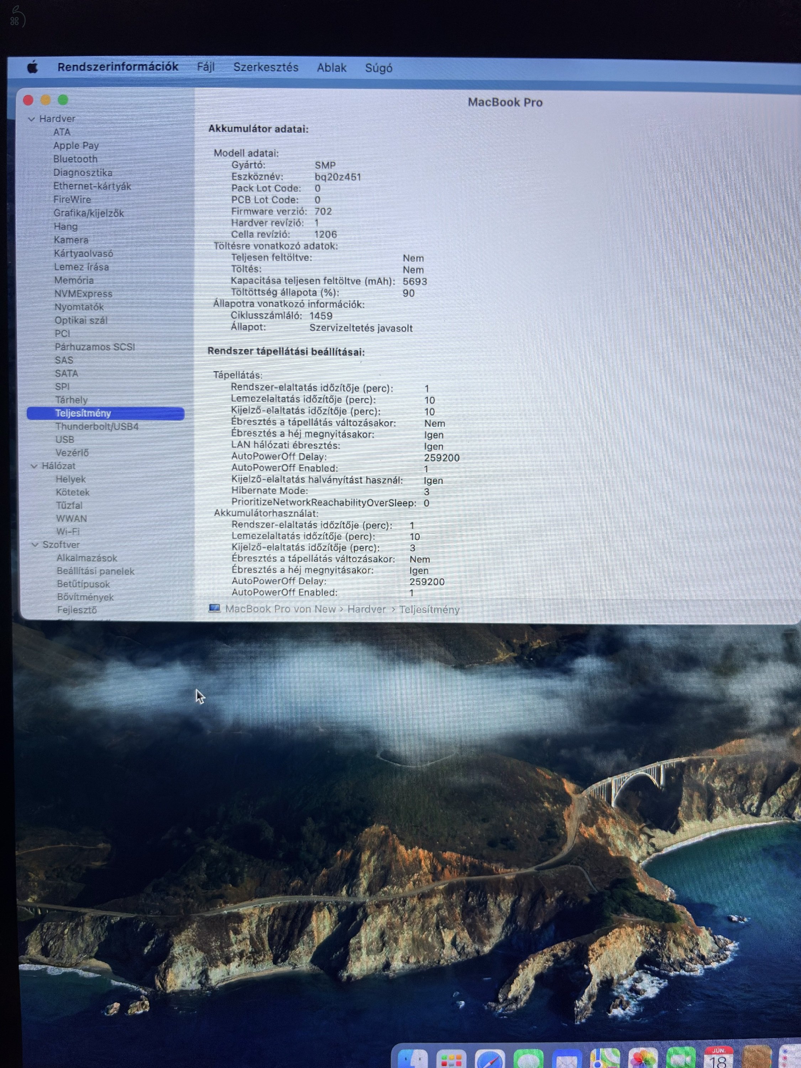Screen dimensions: 801x1068
Task: Click 'MacBook Pro von New' in path bar
Action: 280,609
